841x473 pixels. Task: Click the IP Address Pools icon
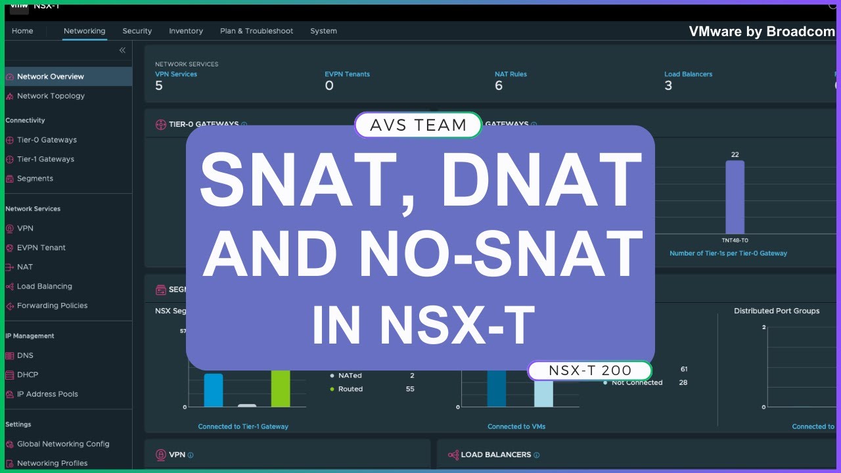coord(10,394)
